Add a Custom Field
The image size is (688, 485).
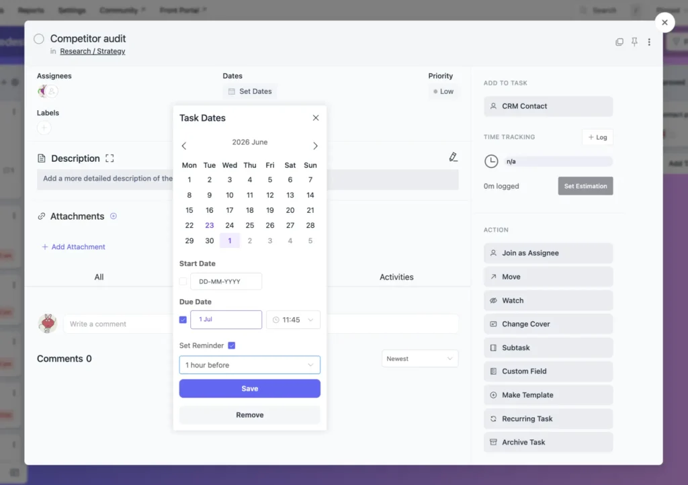click(548, 371)
